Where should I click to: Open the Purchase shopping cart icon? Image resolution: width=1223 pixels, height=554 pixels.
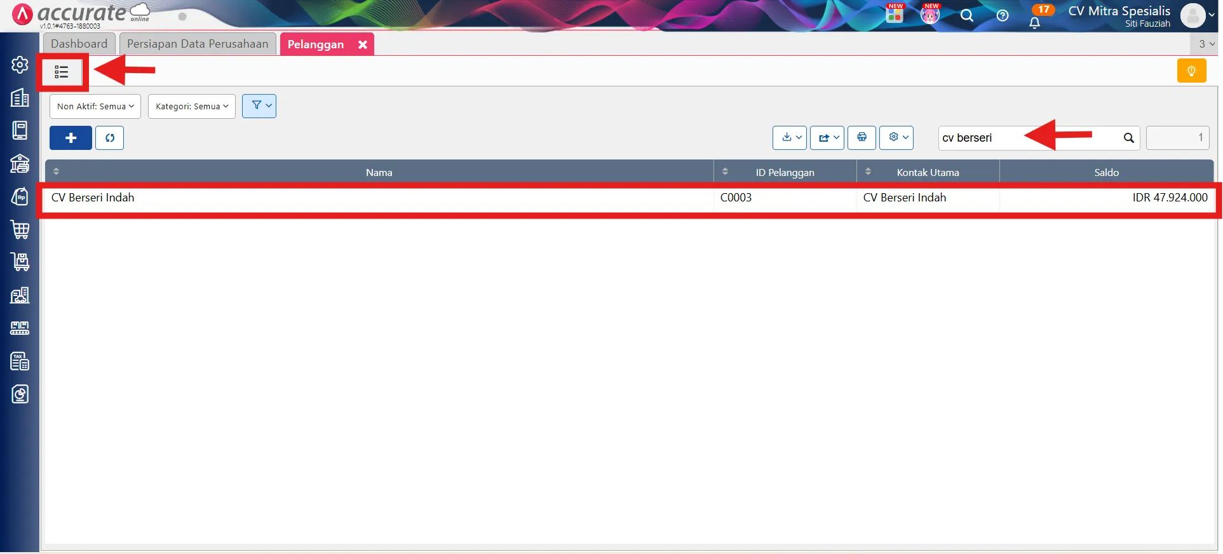point(20,229)
